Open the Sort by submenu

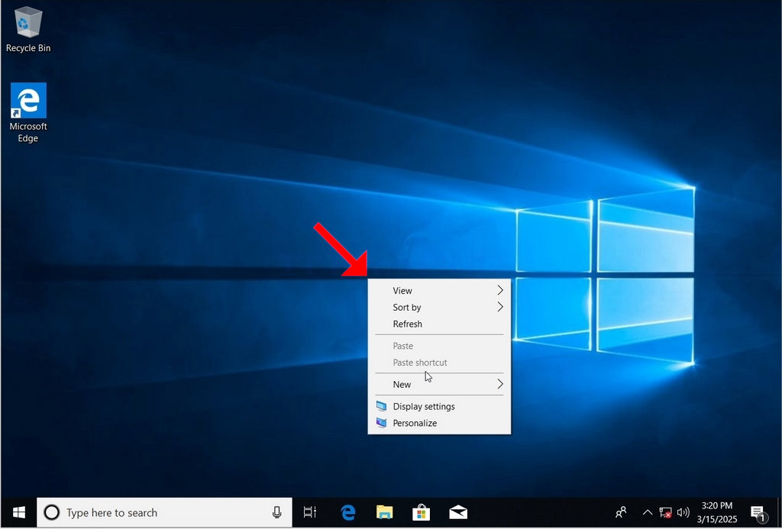coord(439,307)
